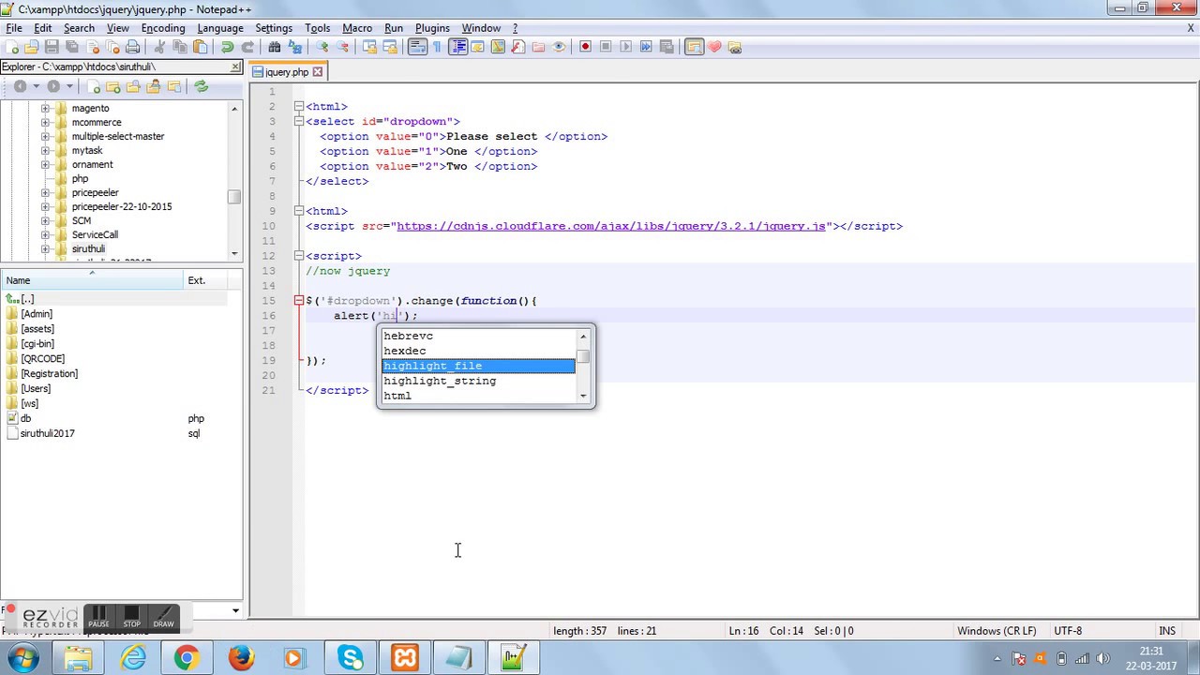Choose hexdec from autocomplete list
The image size is (1200, 675).
coord(478,351)
